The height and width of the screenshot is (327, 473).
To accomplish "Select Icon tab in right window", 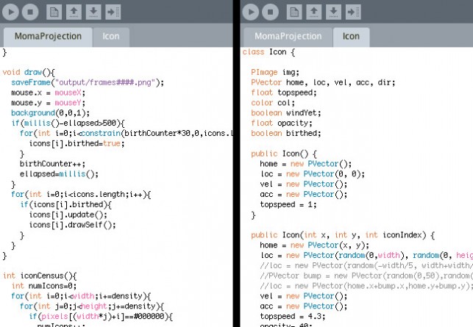I will (351, 37).
